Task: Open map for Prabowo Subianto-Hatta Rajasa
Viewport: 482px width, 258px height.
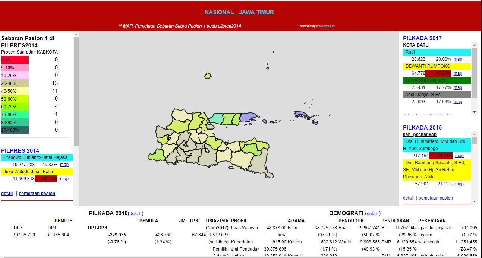Action: click(x=64, y=165)
